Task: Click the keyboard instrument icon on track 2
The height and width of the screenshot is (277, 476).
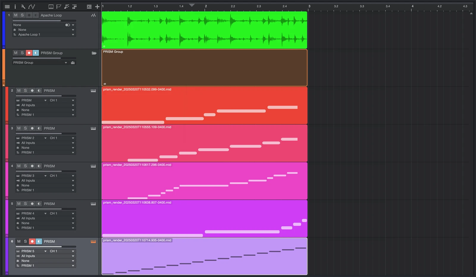Action: pyautogui.click(x=93, y=91)
